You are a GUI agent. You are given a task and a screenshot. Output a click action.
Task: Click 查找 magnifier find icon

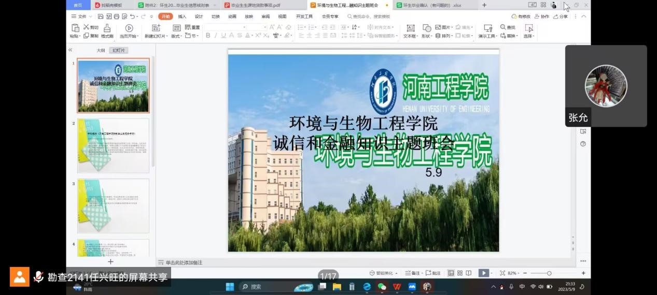click(x=503, y=27)
